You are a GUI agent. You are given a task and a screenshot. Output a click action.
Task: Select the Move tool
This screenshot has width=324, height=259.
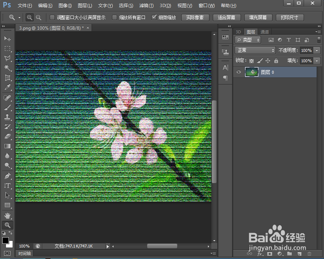coord(7,39)
